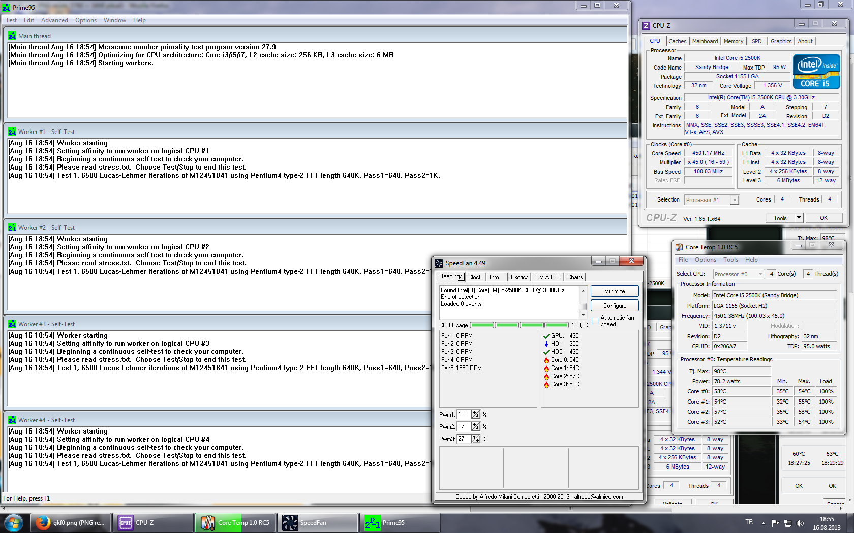Switch to Prime95 from the taskbar
The image size is (854, 533).
pyautogui.click(x=400, y=523)
